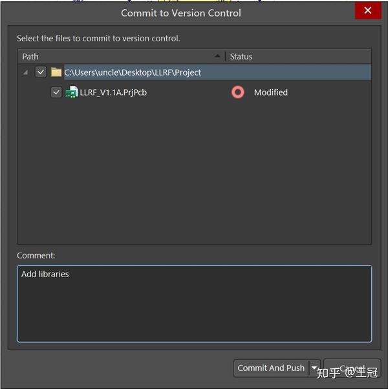
Task: Sort files by the Path column header
Action: click(x=97, y=56)
